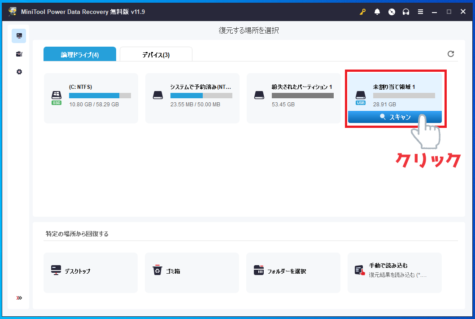This screenshot has width=475, height=319.
Task: Open the settings gear in sidebar
Action: pyautogui.click(x=19, y=72)
